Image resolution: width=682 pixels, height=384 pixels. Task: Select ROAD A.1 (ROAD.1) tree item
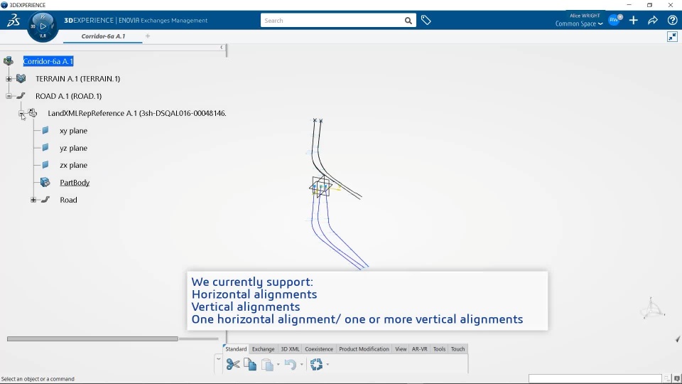(69, 96)
